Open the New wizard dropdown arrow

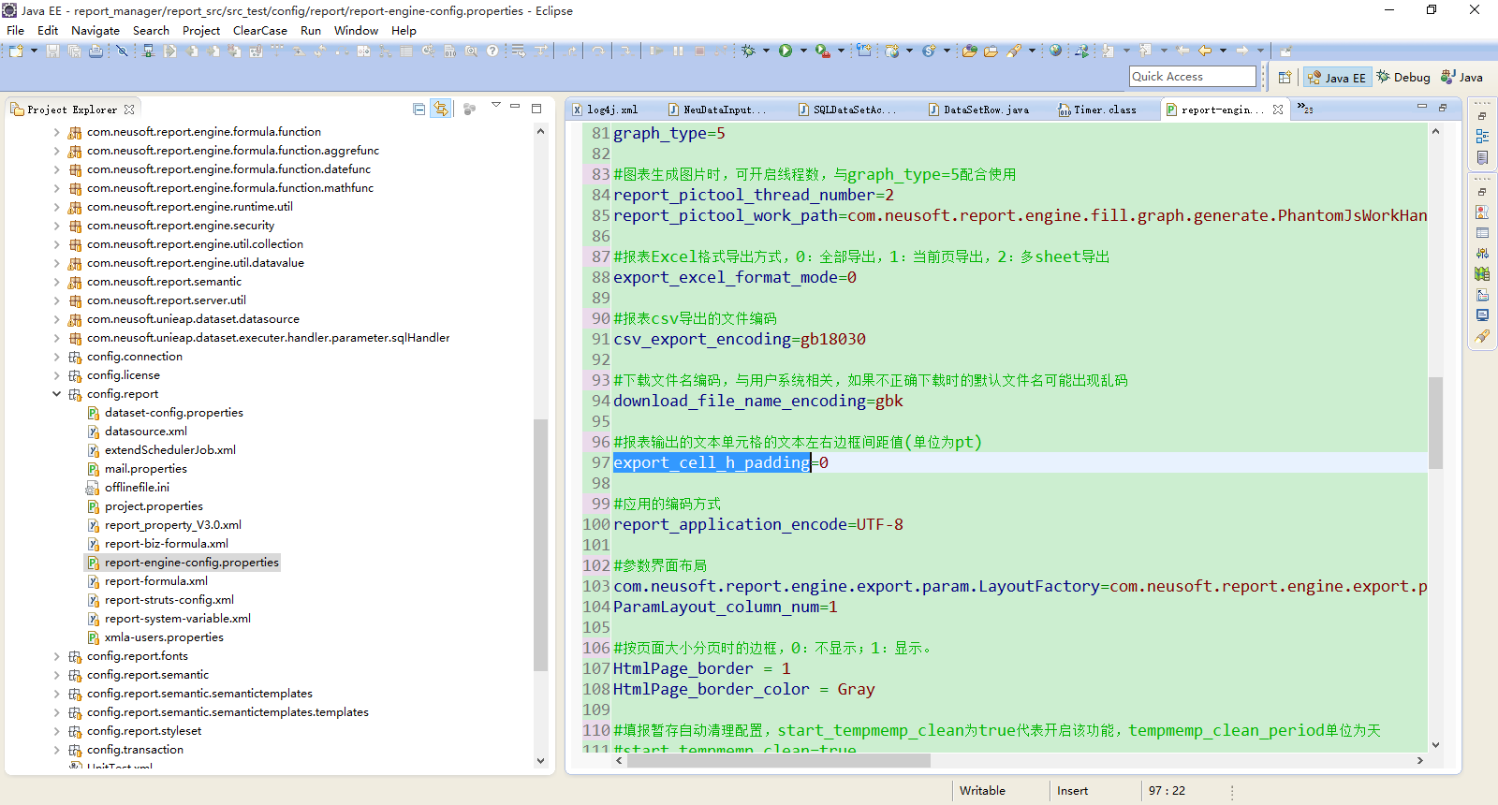(x=34, y=51)
